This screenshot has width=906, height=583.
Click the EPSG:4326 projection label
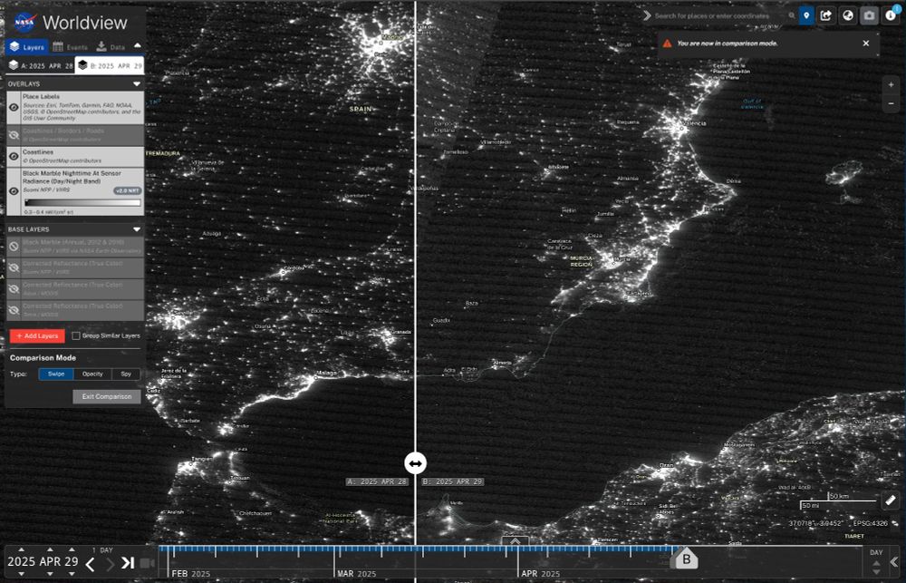coord(870,523)
